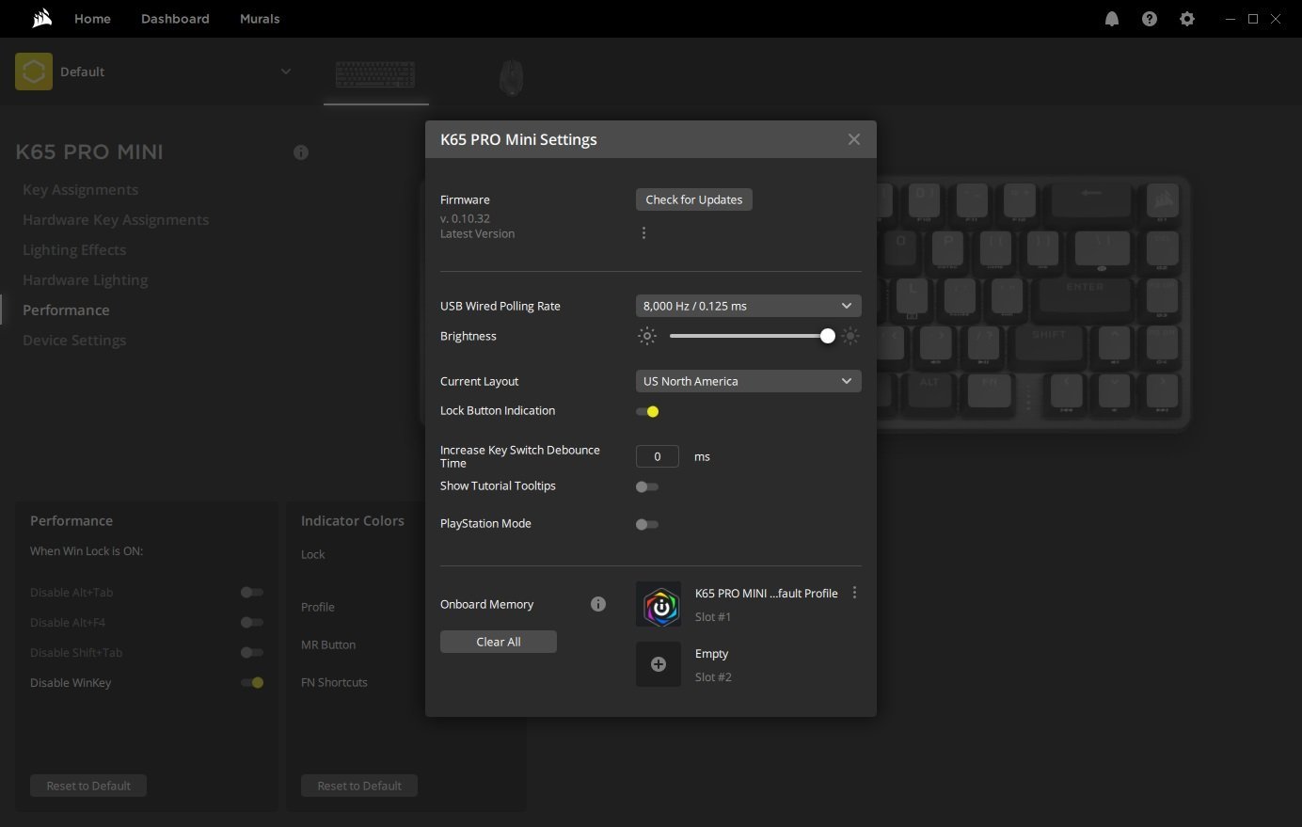Expand the Default profile selector dropdown
The image size is (1302, 827).
(x=285, y=72)
